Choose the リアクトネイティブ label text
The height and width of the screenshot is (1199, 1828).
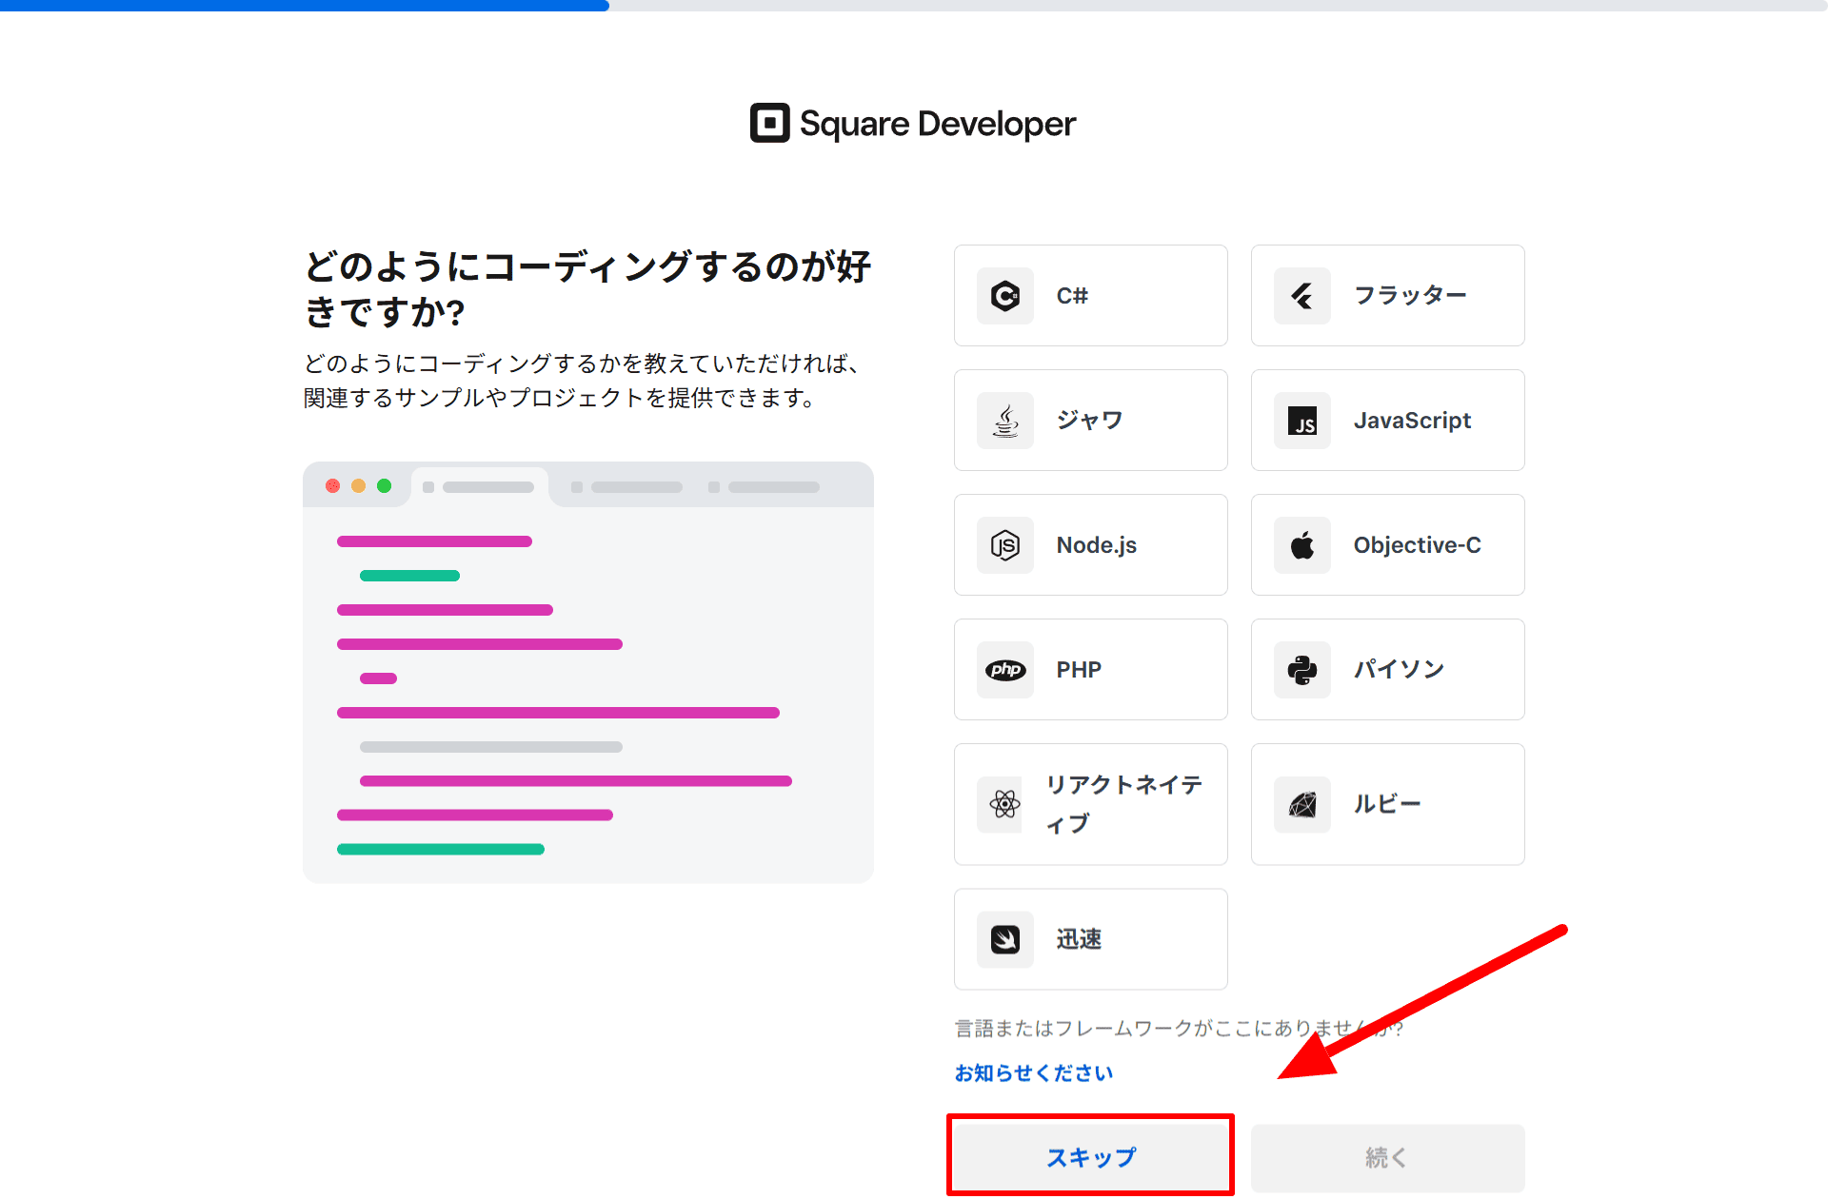[x=1124, y=804]
